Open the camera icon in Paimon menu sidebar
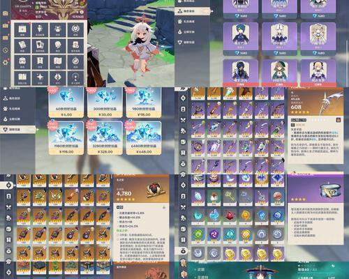The height and width of the screenshot is (279, 349). tap(6, 13)
